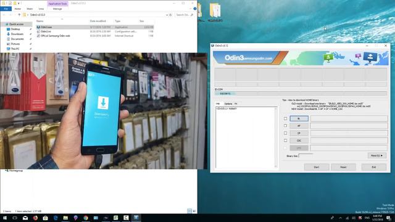Image resolution: width=395 pixels, height=222 pixels.
Task: Open the Share ribbon tab
Action: click(30, 9)
